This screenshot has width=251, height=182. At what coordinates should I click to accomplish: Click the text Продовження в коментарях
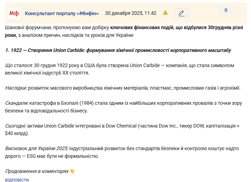(x=37, y=171)
